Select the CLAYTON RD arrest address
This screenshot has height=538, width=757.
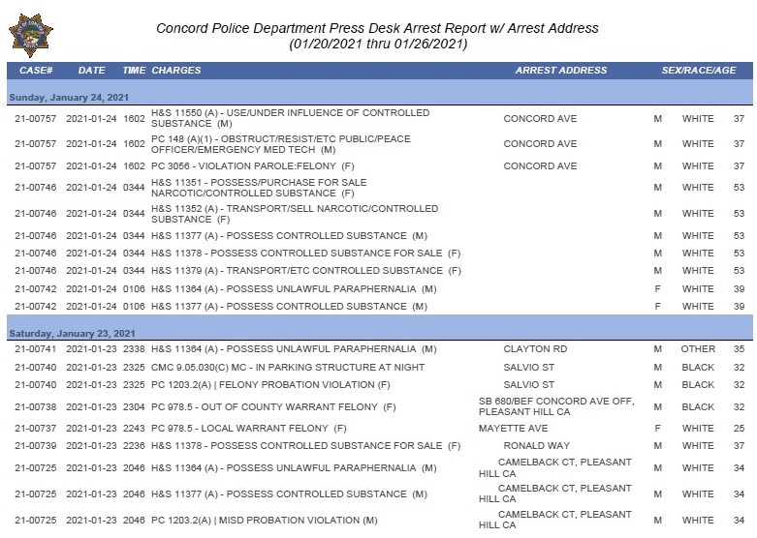tap(535, 349)
